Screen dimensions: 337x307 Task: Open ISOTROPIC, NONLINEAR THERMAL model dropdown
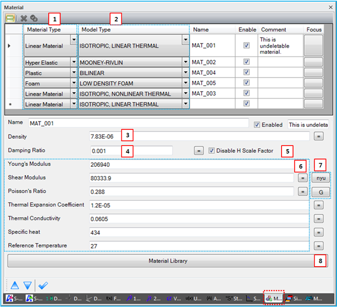tap(186, 93)
